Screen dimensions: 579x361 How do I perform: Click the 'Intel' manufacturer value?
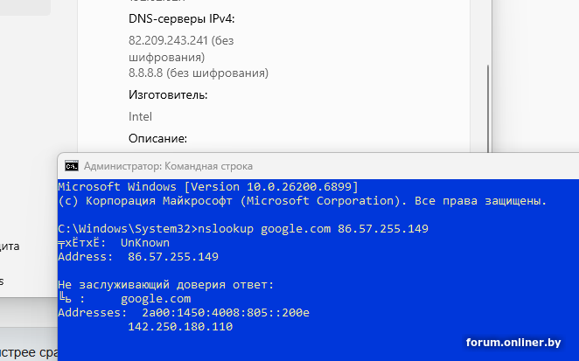tap(140, 116)
